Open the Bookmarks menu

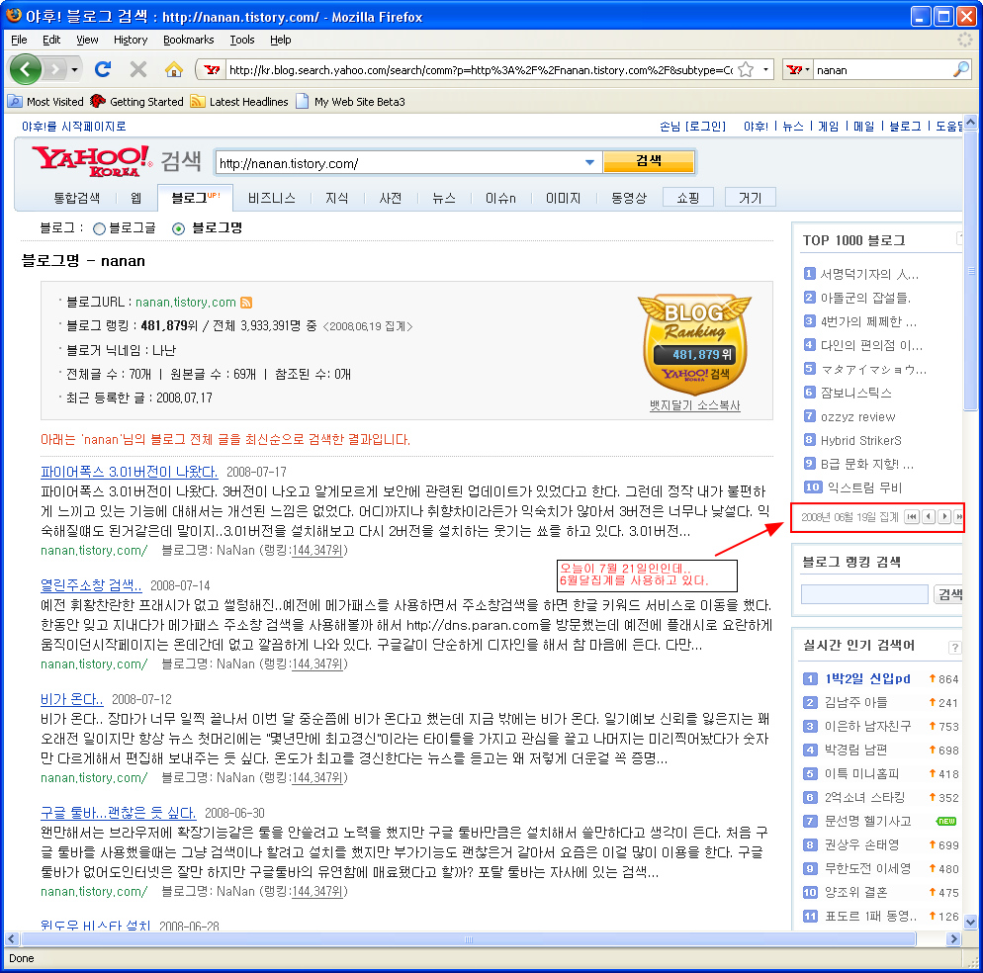tap(188, 40)
